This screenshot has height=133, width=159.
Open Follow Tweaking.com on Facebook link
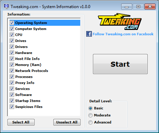(x=123, y=34)
